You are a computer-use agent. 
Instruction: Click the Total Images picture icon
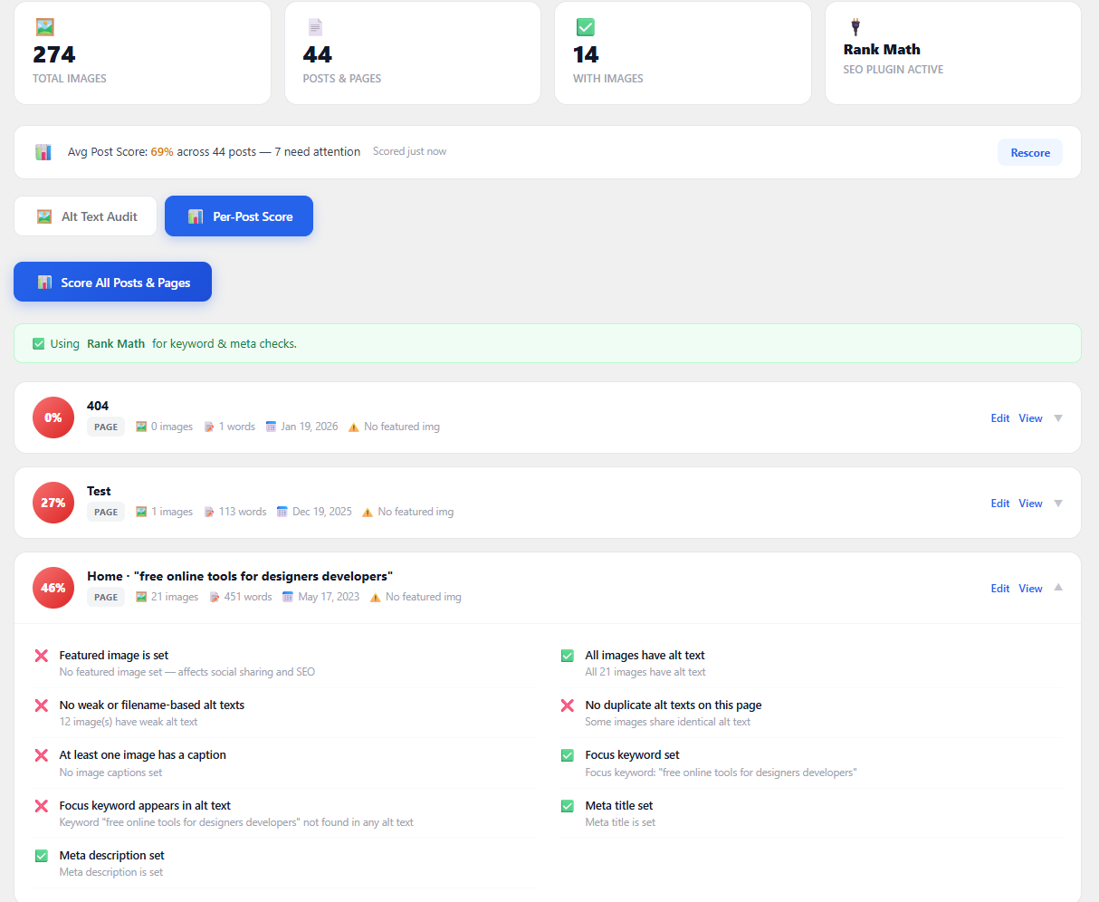(44, 27)
